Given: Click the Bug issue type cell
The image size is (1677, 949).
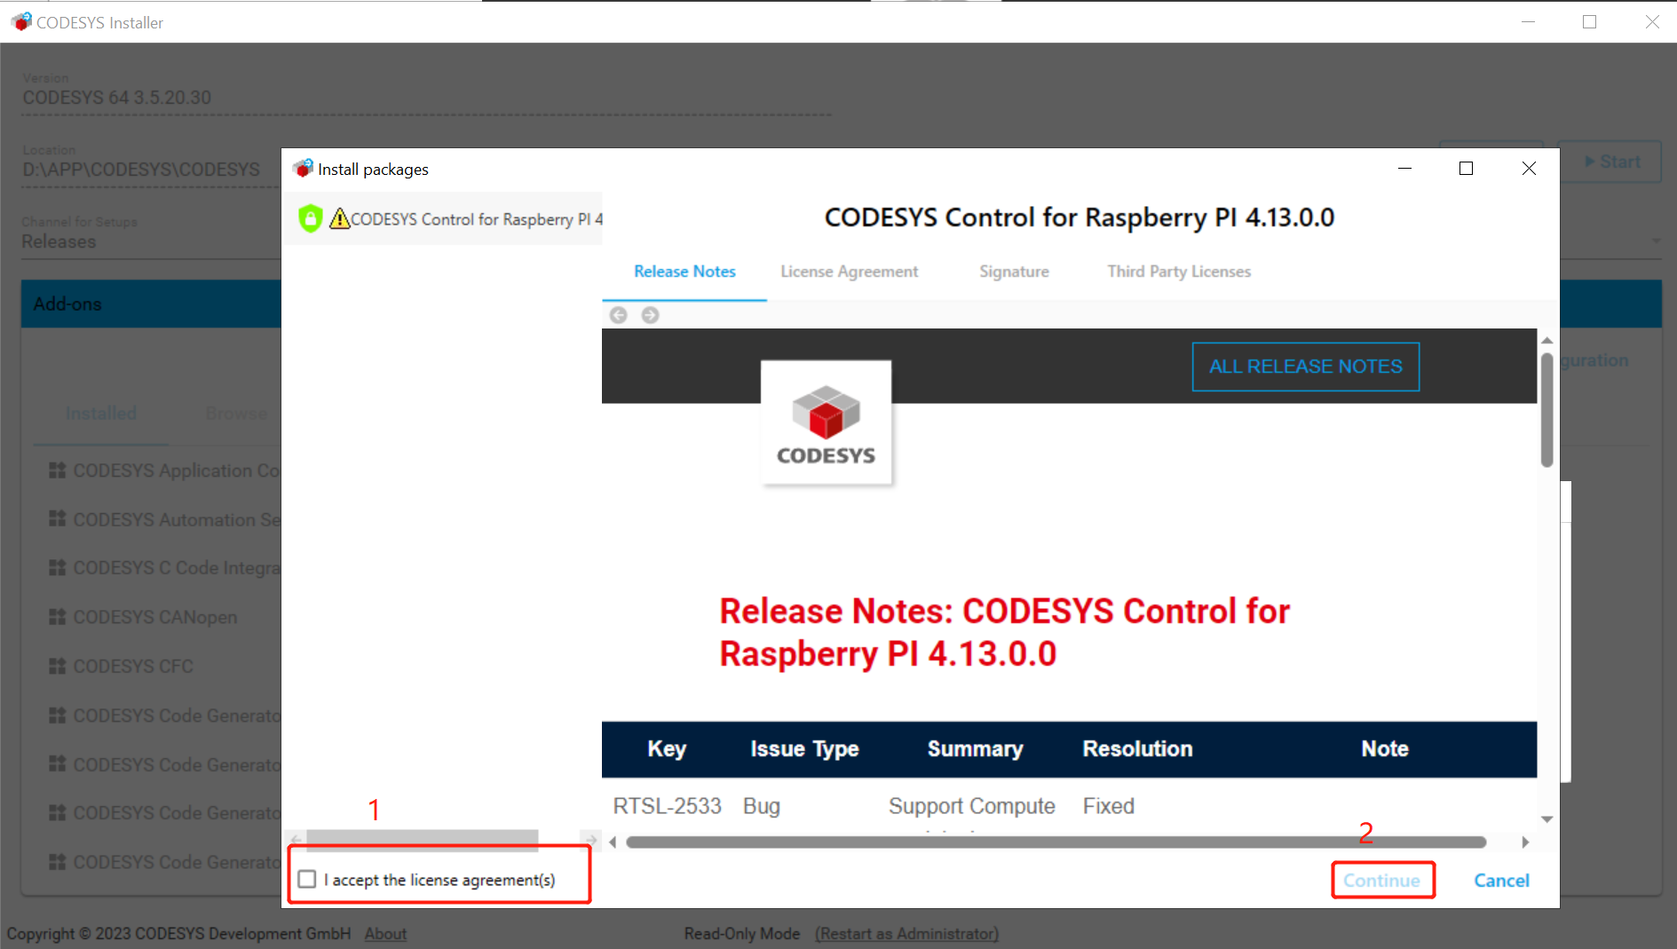Looking at the screenshot, I should tap(761, 805).
